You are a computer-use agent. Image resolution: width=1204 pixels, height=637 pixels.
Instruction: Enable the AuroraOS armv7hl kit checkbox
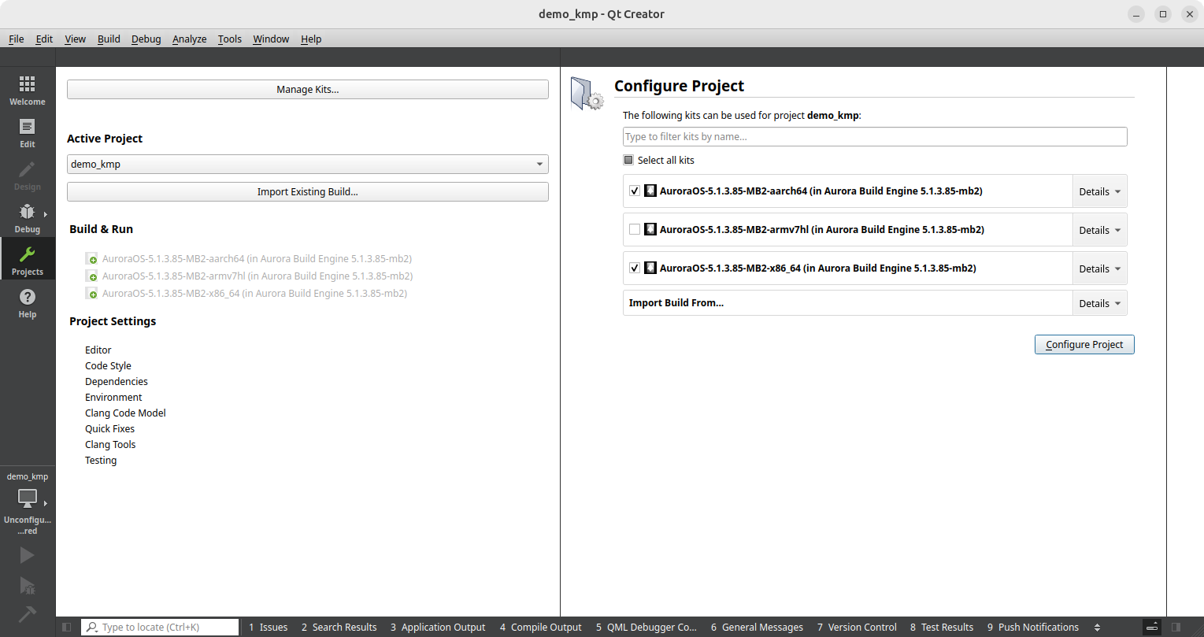(x=635, y=230)
